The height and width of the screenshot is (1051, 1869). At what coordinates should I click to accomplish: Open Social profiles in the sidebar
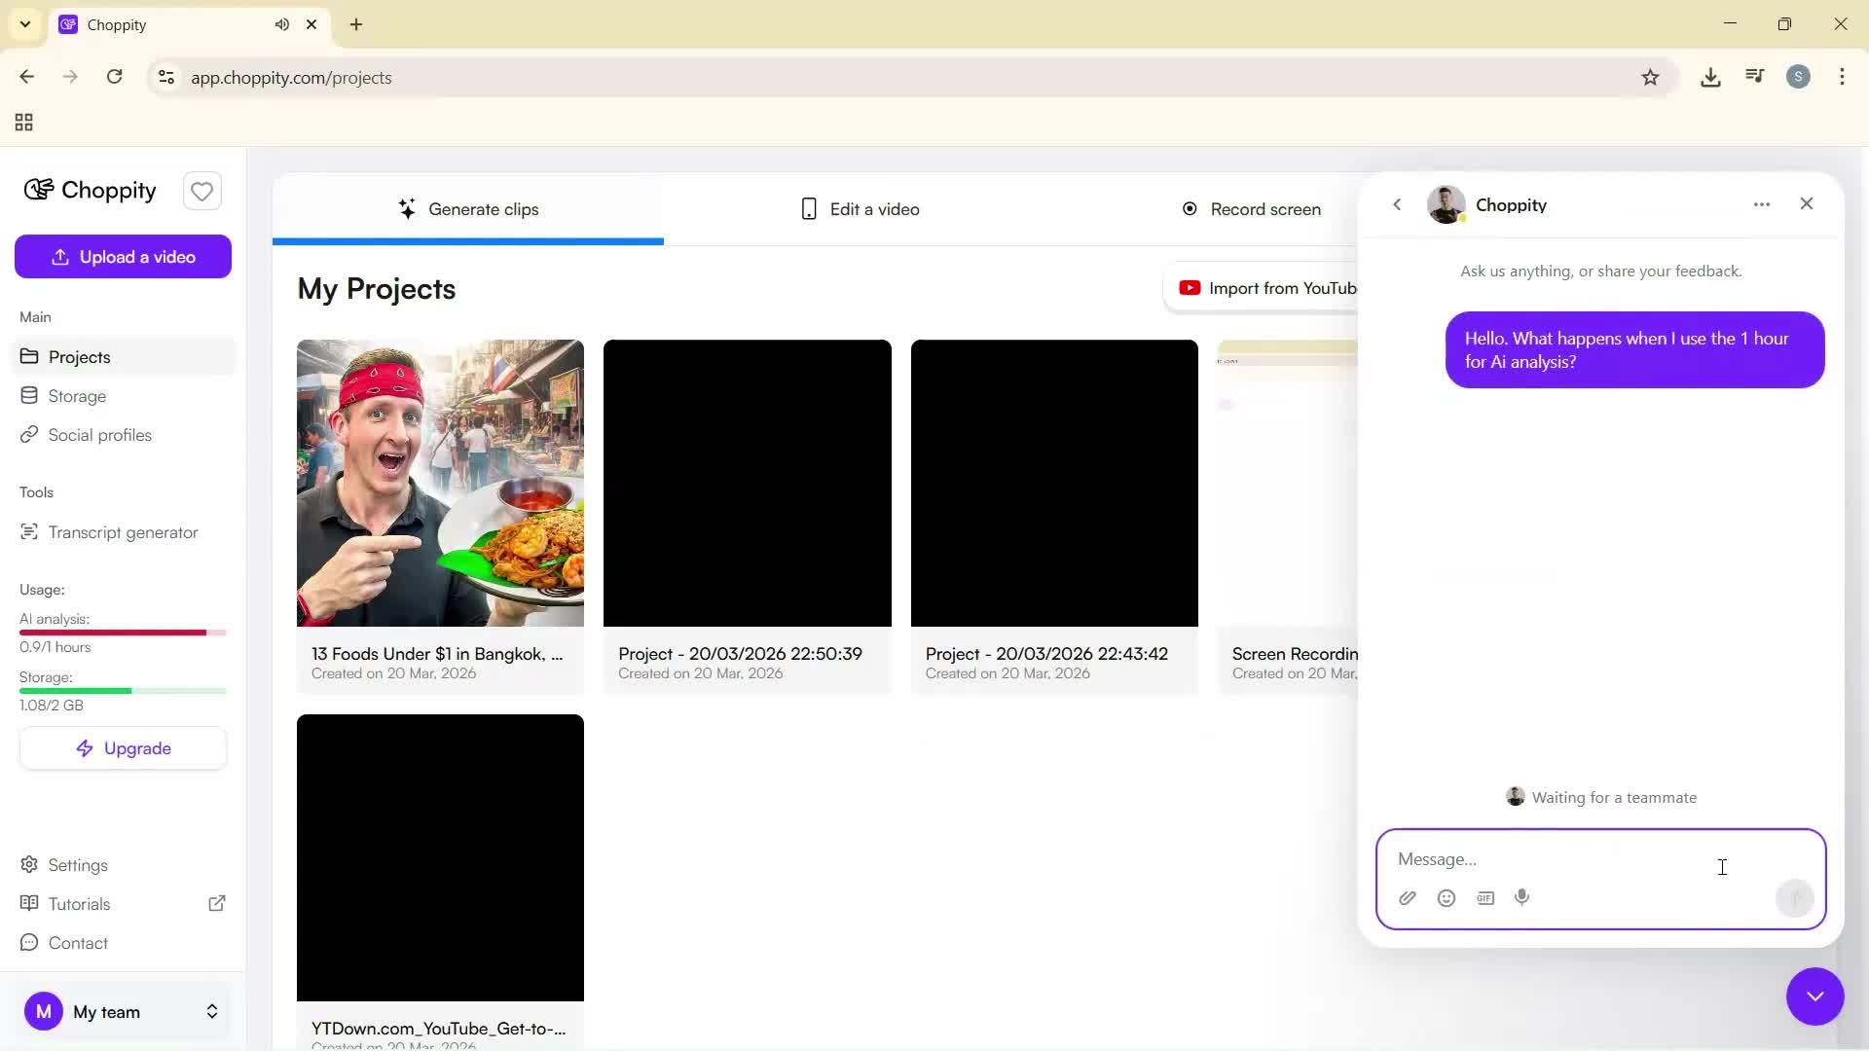(x=100, y=435)
